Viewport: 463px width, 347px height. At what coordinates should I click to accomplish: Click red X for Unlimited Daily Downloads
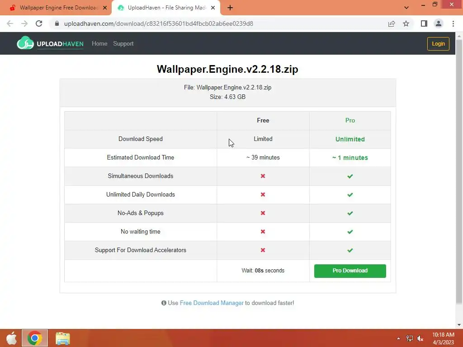point(263,194)
